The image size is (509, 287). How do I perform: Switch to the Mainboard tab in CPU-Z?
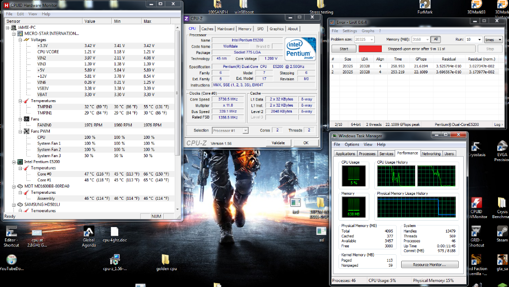pos(226,29)
